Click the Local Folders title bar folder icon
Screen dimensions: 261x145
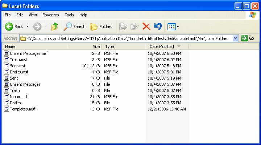coord(5,6)
